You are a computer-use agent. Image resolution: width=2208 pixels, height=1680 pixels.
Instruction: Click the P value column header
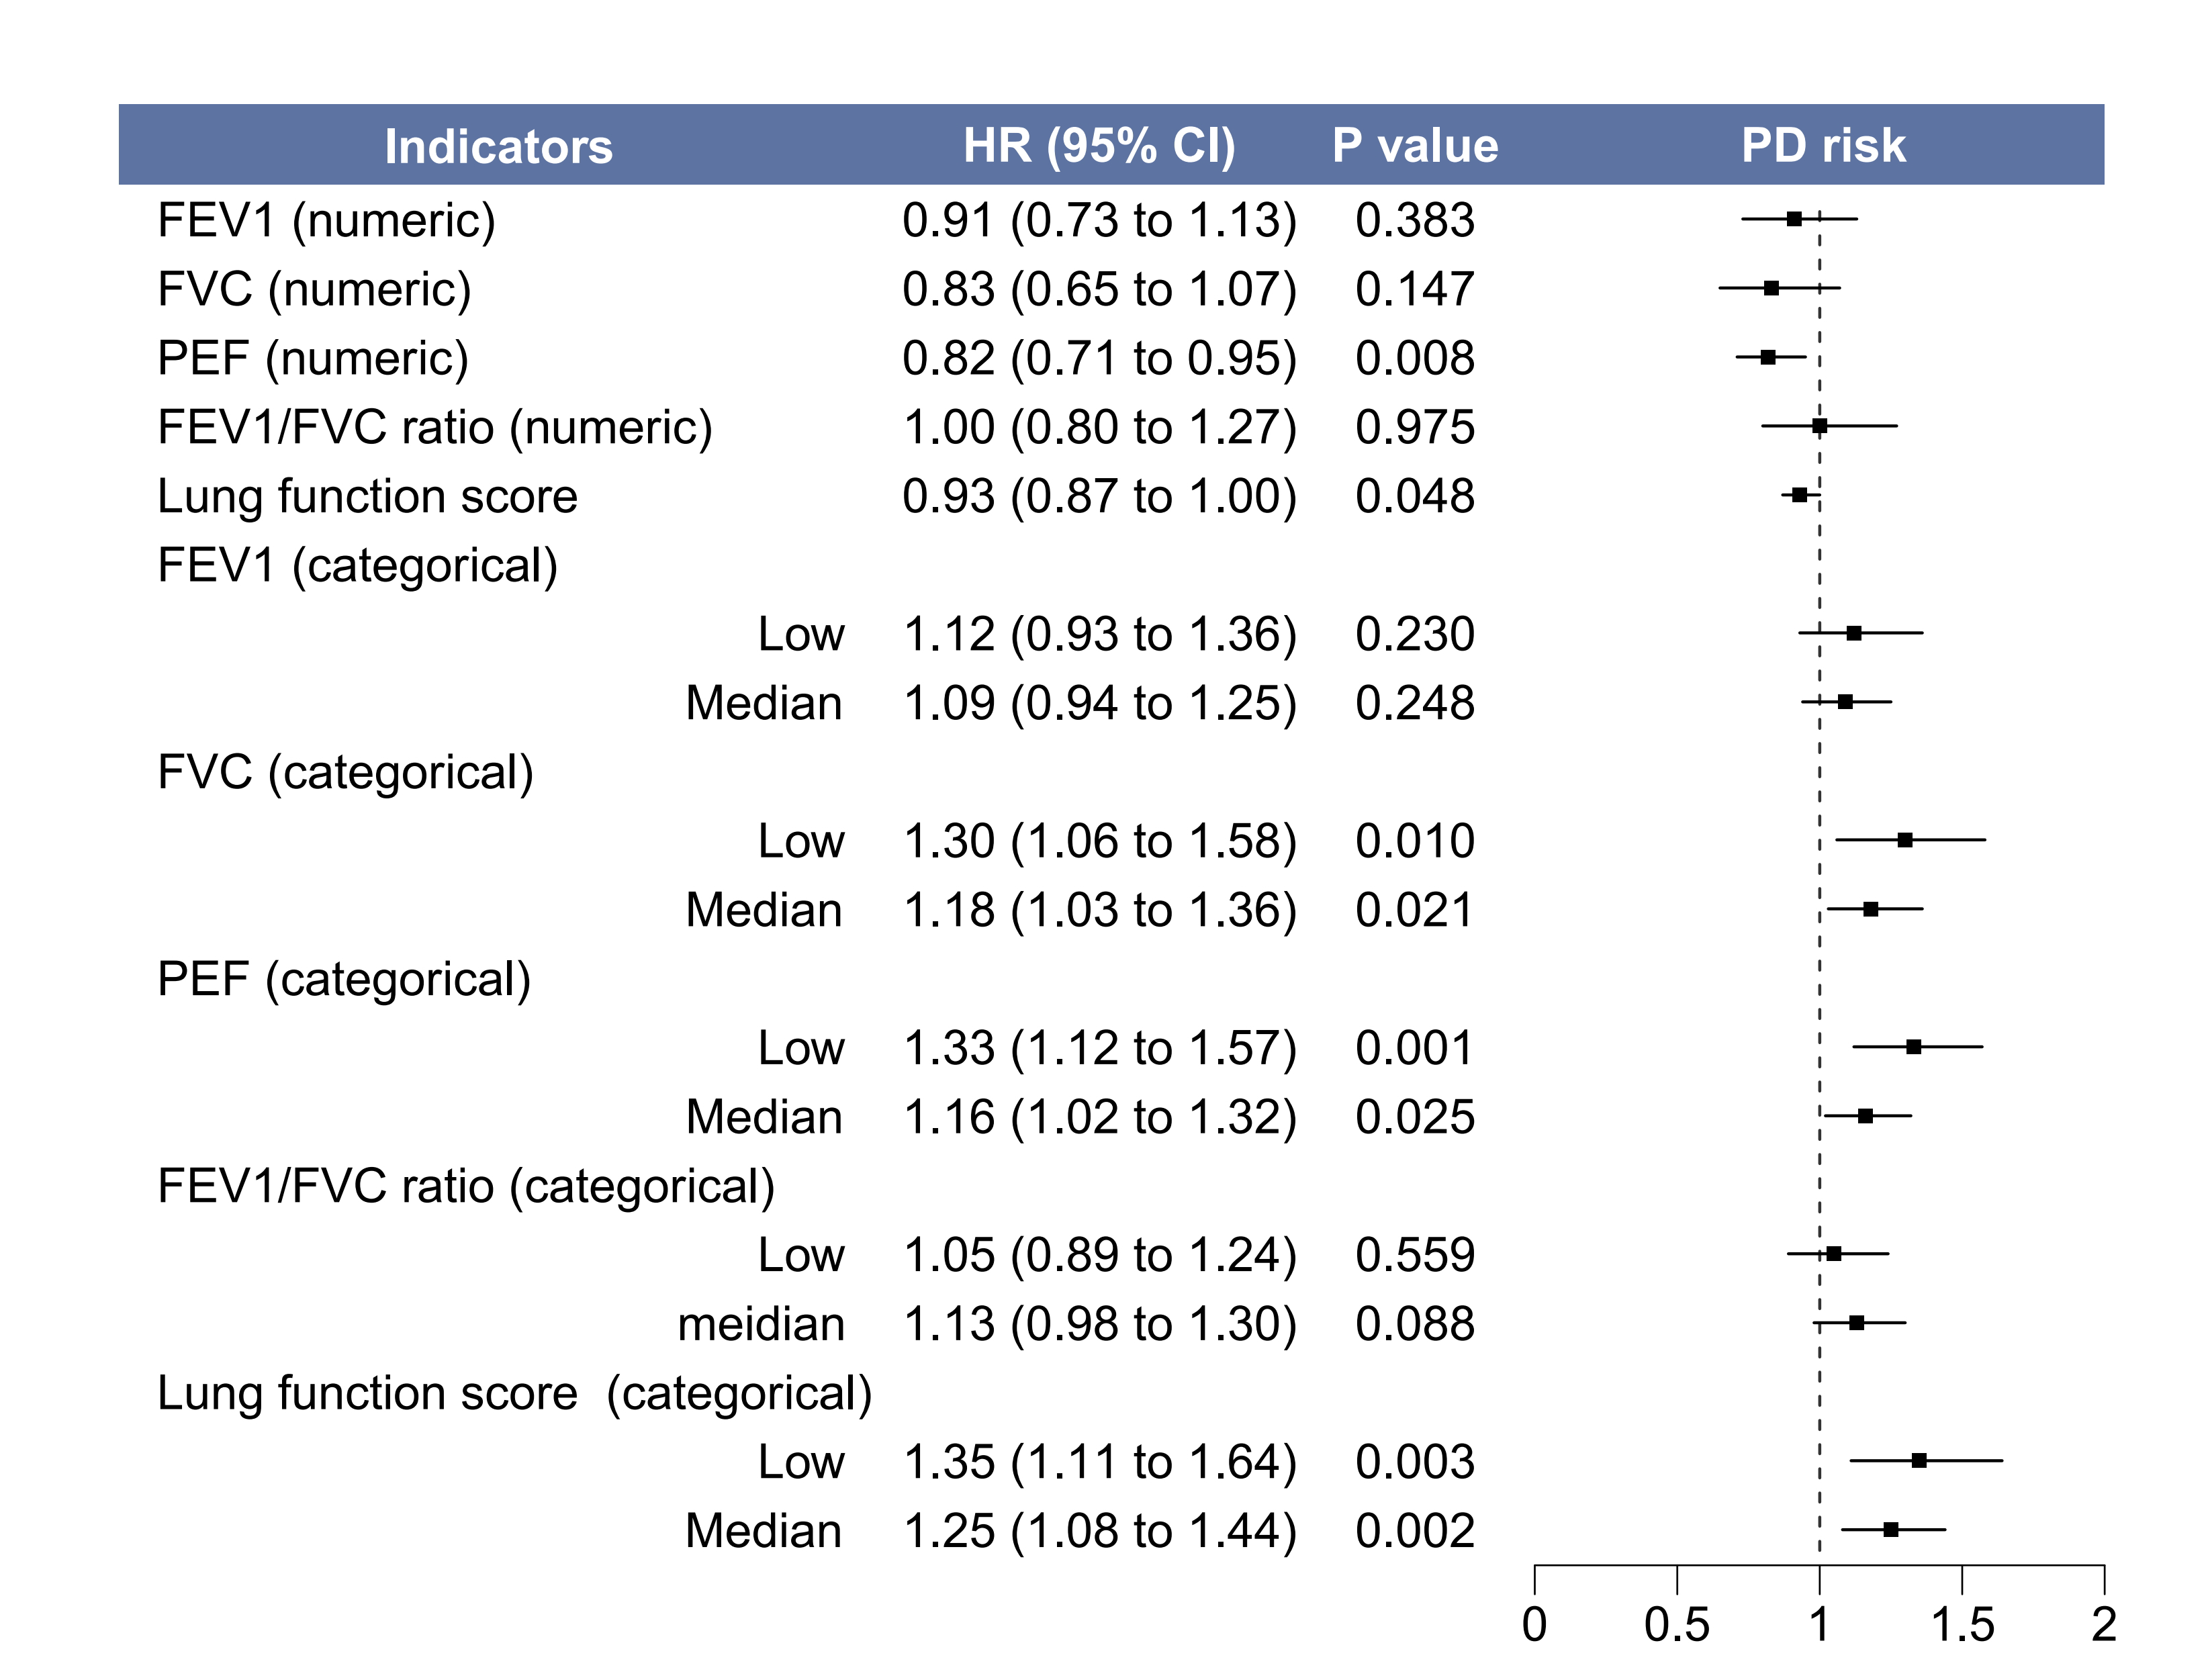click(x=1415, y=146)
